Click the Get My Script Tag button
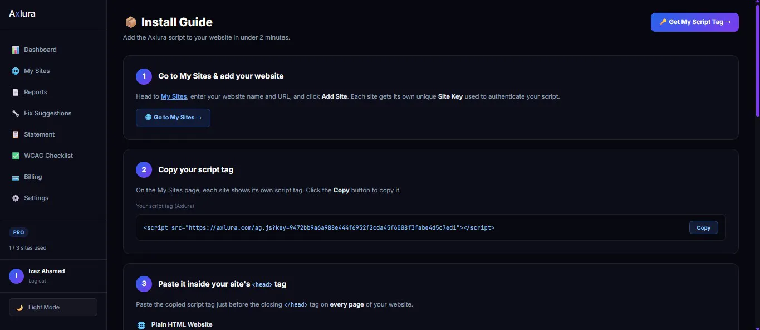 694,22
